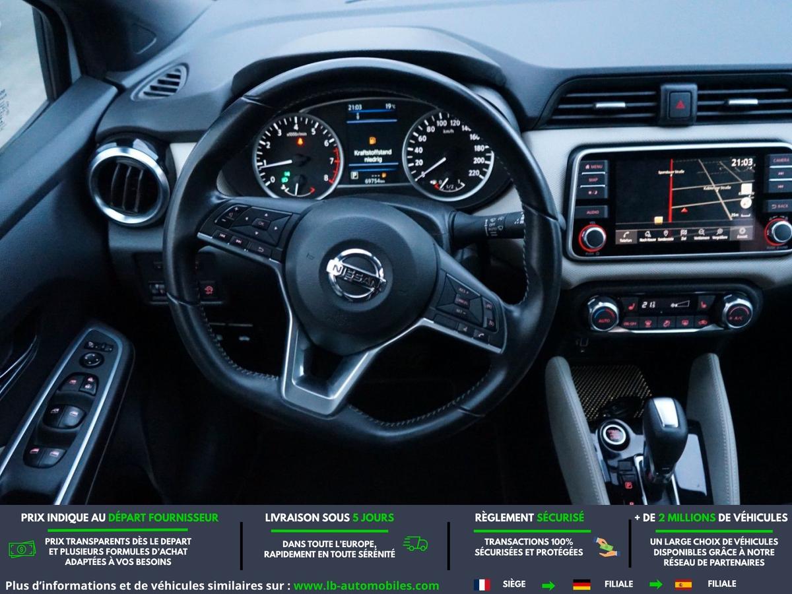Image resolution: width=792 pixels, height=594 pixels.
Task: Push the engine start/stop button
Action: pos(614,435)
